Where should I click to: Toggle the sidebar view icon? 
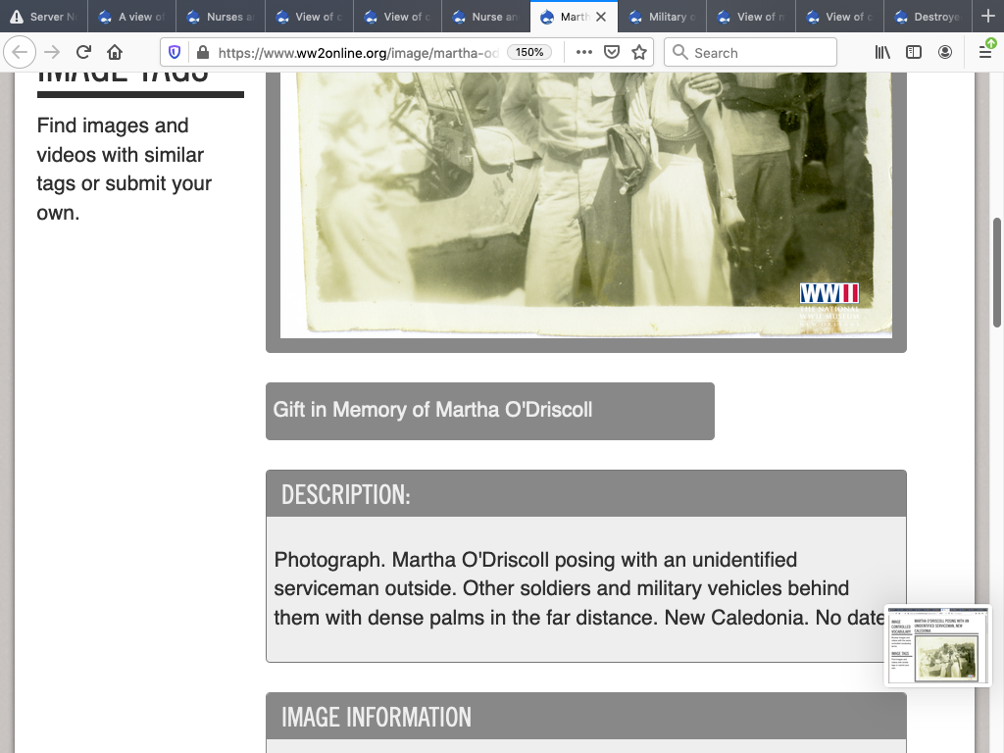[x=914, y=52]
